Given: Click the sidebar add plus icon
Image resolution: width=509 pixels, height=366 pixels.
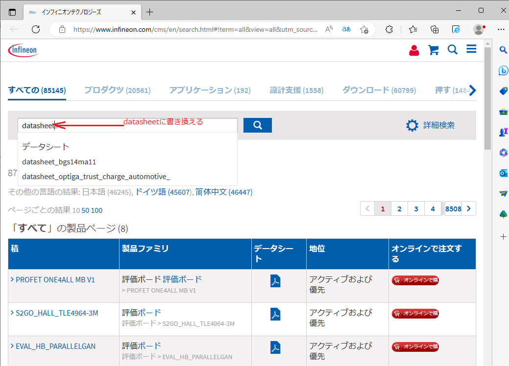Looking at the screenshot, I should pos(503,237).
